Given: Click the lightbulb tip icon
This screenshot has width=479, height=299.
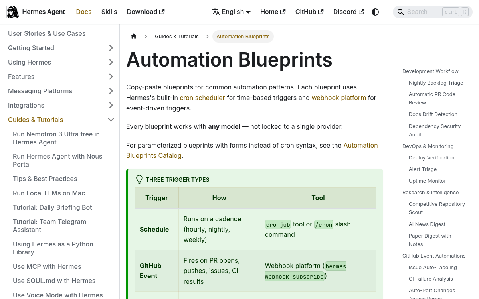Looking at the screenshot, I should (139, 179).
